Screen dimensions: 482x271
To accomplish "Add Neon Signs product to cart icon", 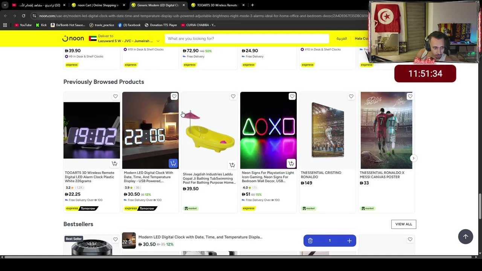I will click(x=291, y=164).
